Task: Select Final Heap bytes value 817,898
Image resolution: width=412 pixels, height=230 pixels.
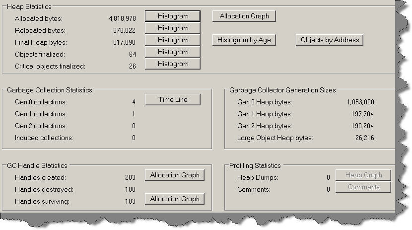Action: tap(124, 42)
